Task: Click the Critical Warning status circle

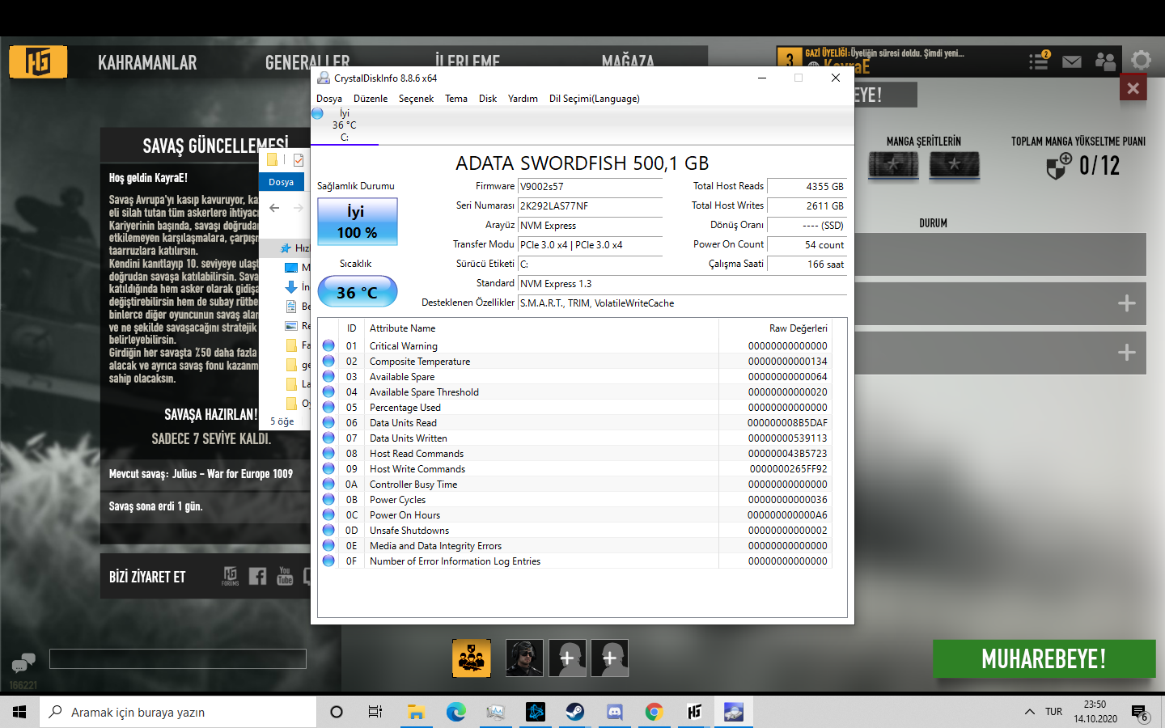Action: click(x=328, y=345)
